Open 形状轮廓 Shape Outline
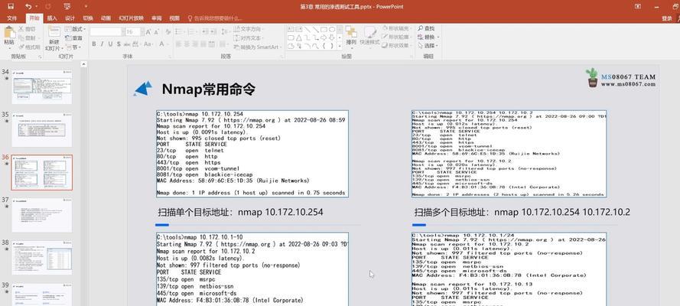The height and width of the screenshot is (306, 680). (x=395, y=37)
